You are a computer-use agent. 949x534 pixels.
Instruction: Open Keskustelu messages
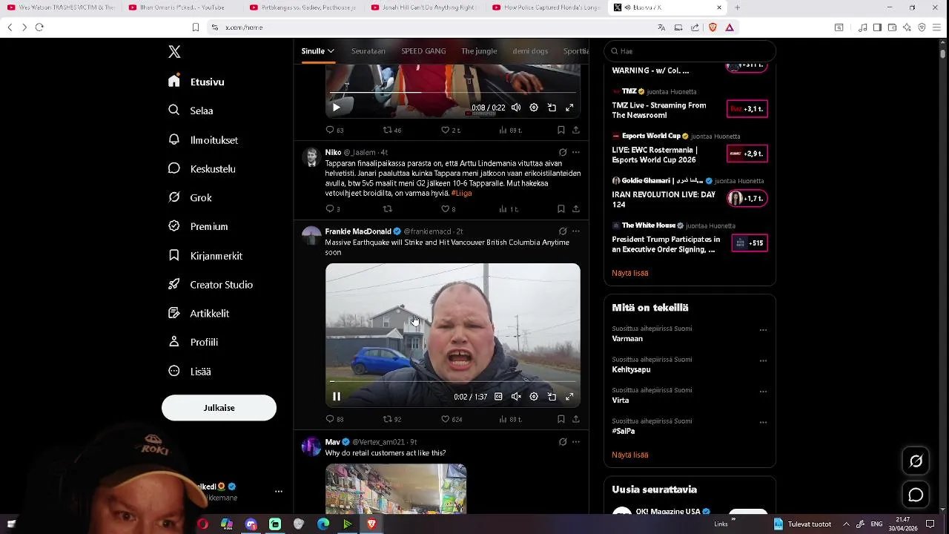click(x=202, y=168)
